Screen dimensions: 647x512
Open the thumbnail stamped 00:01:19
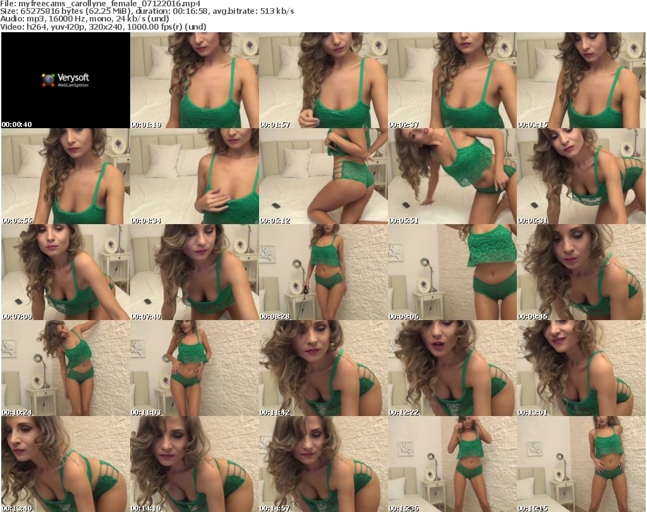195,80
